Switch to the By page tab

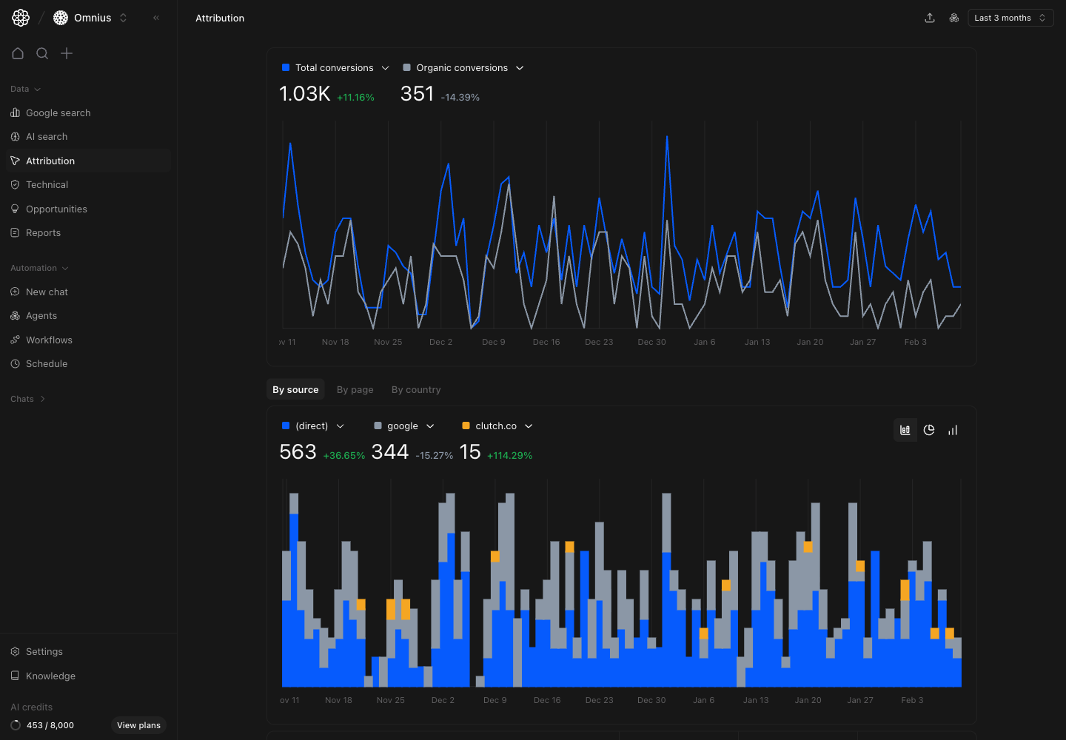click(x=355, y=389)
